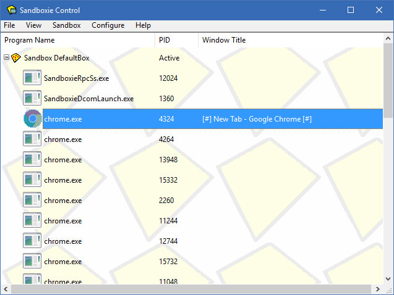Click icon of chrome.exe with PID 4264

pos(32,139)
